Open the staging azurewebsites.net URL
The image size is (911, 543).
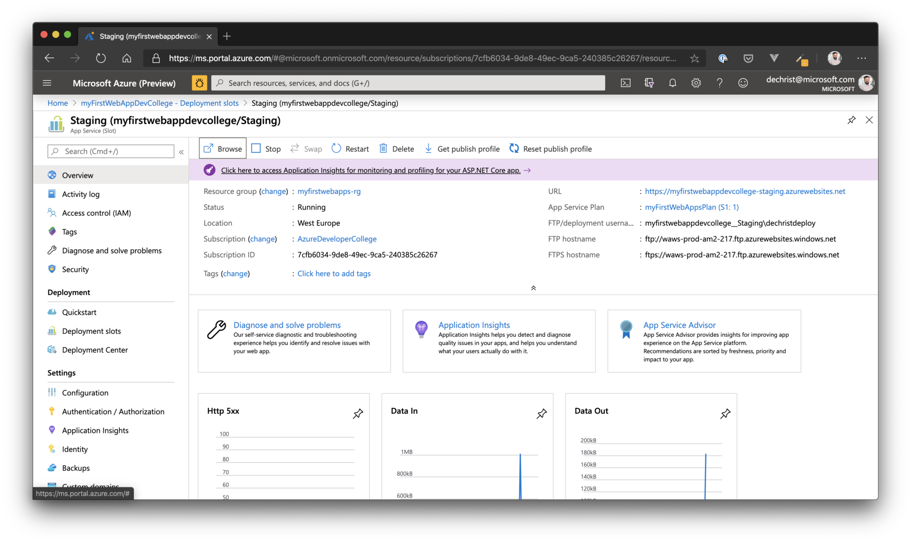point(745,191)
